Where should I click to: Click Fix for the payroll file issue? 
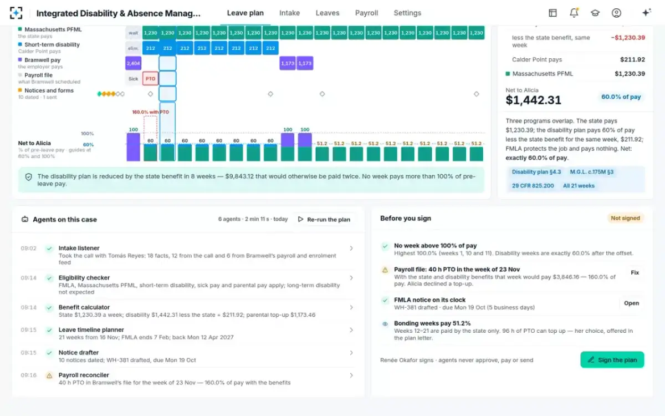[635, 273]
